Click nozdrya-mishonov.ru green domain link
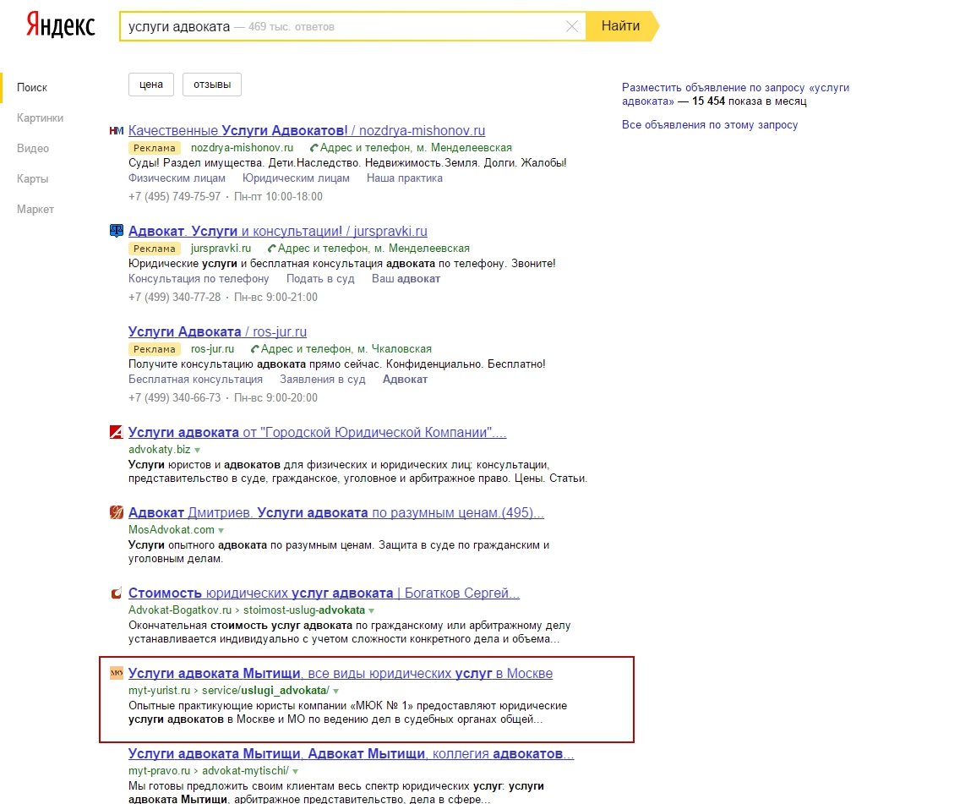976x804 pixels. [x=243, y=148]
